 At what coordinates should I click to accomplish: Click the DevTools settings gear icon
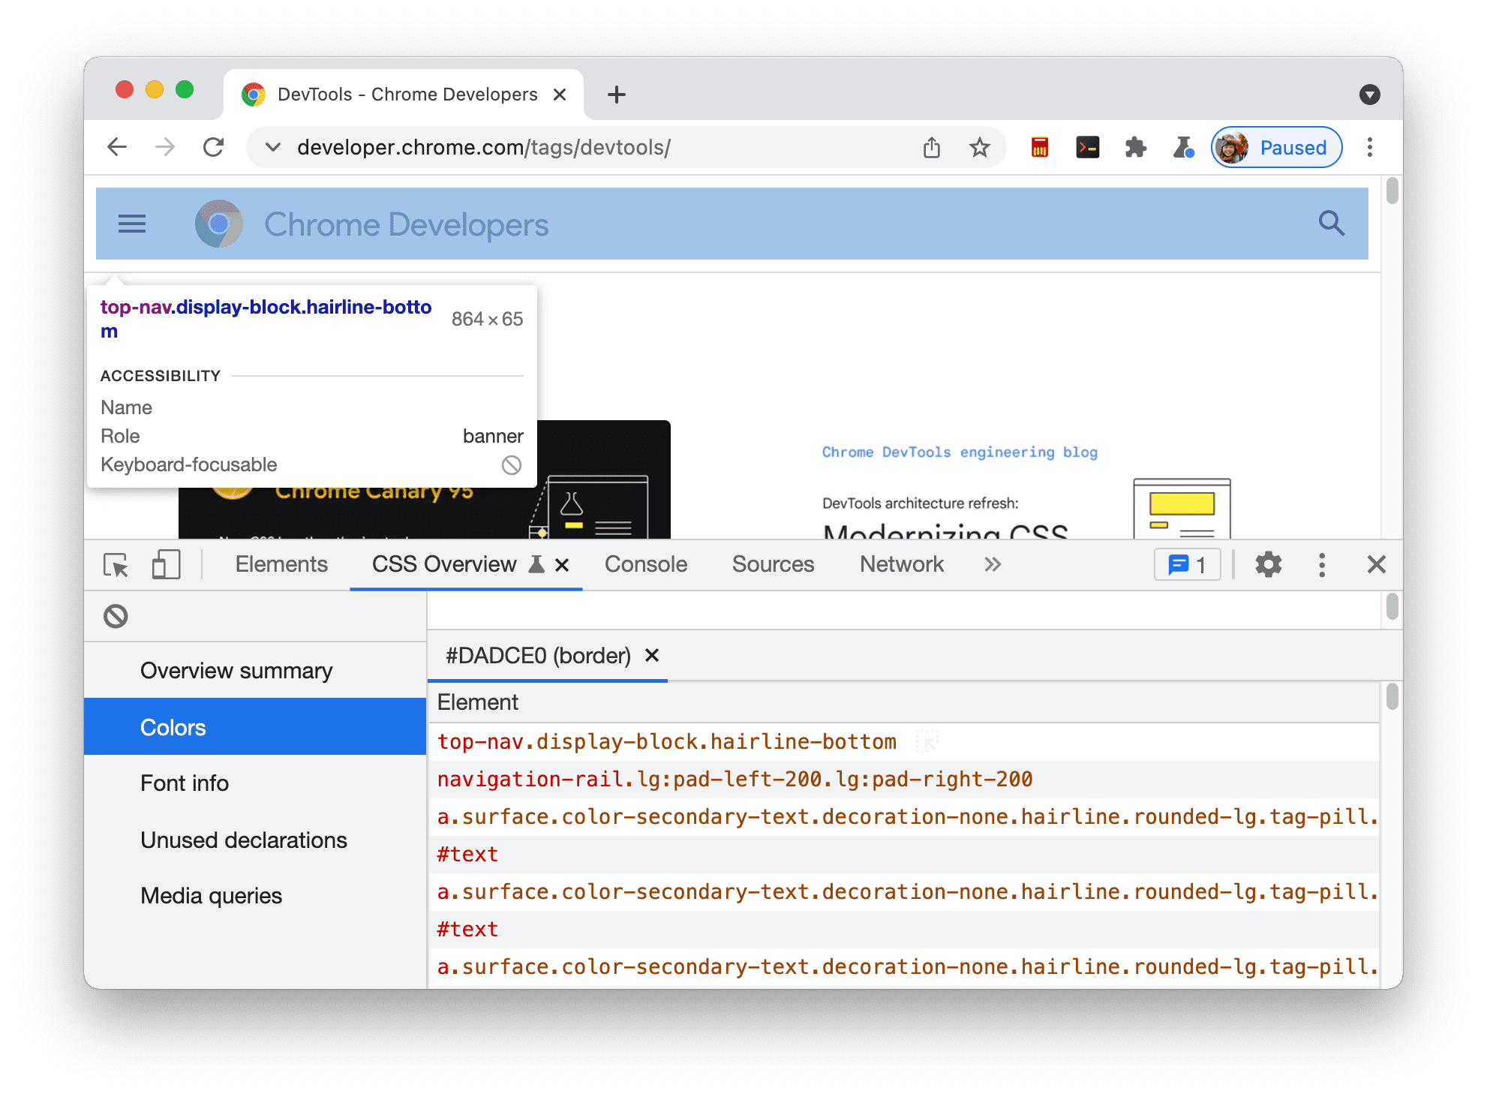(x=1269, y=565)
